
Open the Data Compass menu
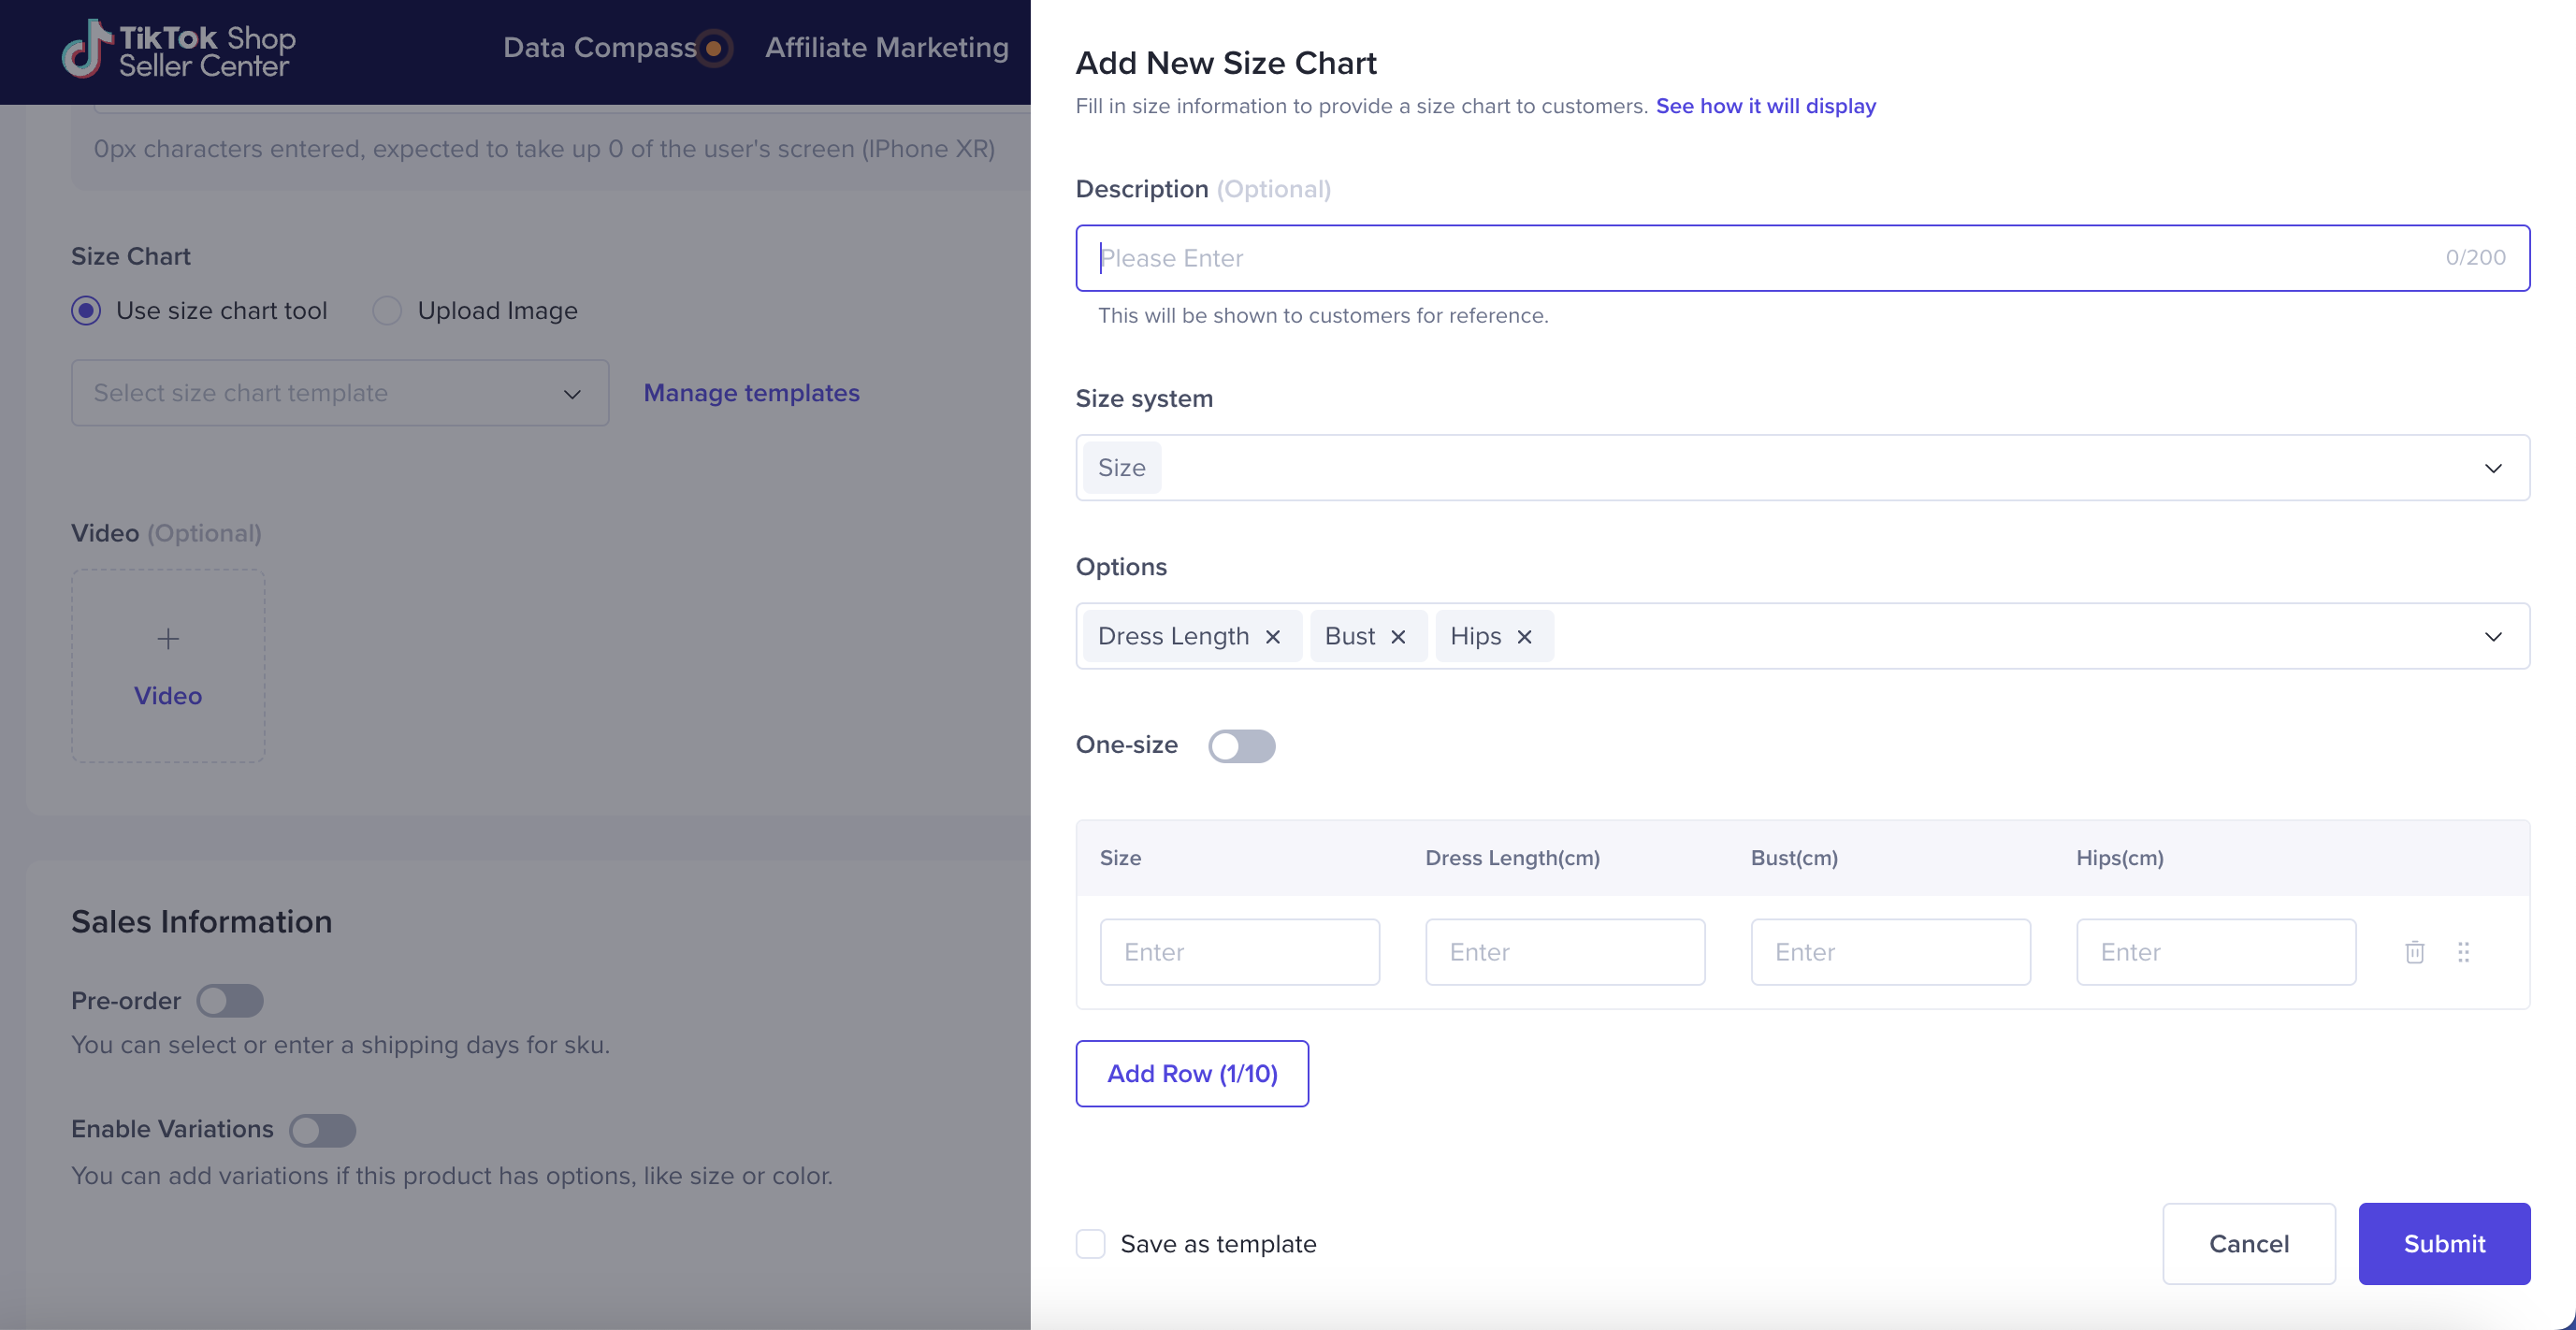tap(599, 47)
